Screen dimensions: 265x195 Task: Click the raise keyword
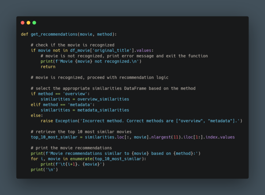[x=46, y=120]
